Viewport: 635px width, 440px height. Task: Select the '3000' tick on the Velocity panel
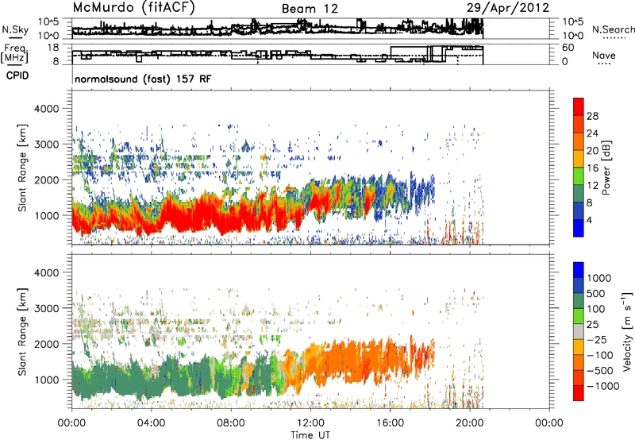pos(47,308)
